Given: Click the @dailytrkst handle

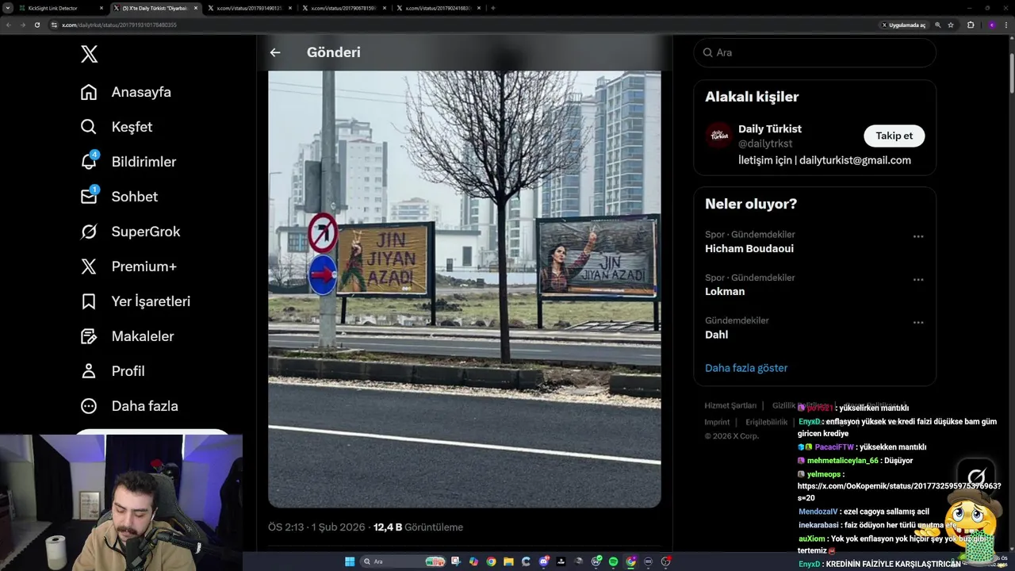Looking at the screenshot, I should tap(765, 144).
